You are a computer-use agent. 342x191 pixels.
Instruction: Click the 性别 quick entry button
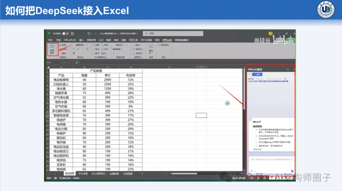[63, 45]
